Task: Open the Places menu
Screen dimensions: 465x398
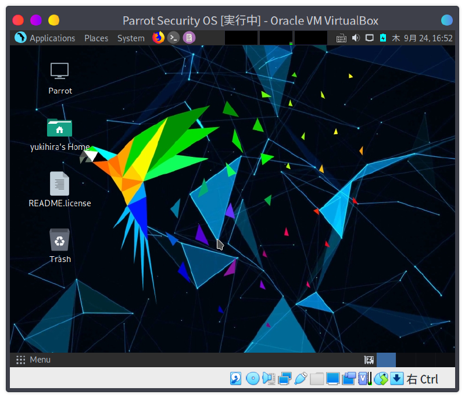Action: [x=96, y=38]
